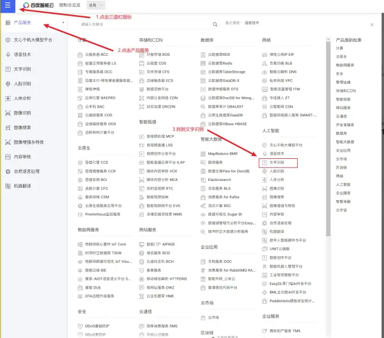Image resolution: width=384 pixels, height=338 pixels.
Task: Click the icon beside 云服务器 BCC
Action: coord(80,55)
